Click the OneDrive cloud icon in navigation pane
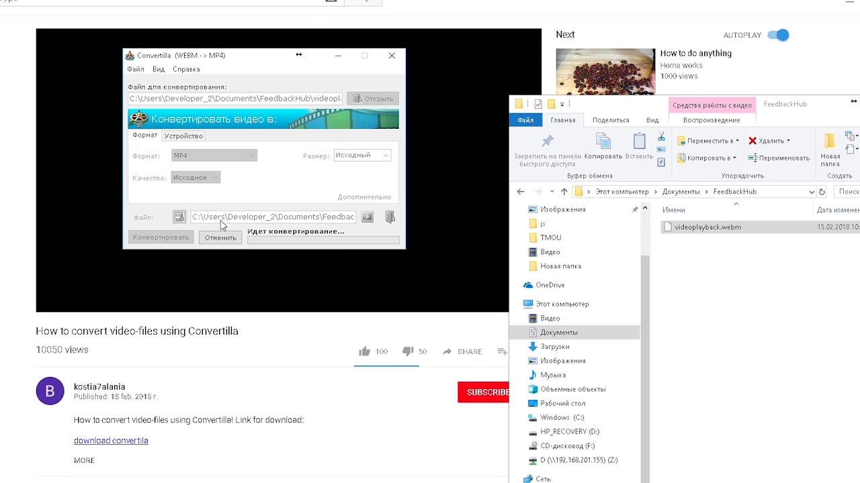This screenshot has height=483, width=860. tap(528, 285)
